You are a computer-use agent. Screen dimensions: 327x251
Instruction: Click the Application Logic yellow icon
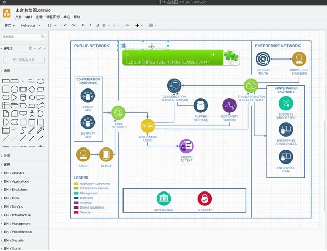pyautogui.click(x=147, y=126)
